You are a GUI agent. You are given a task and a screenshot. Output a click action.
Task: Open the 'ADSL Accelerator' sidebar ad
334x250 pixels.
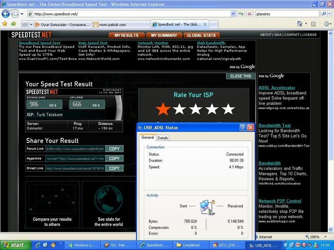click(x=277, y=88)
